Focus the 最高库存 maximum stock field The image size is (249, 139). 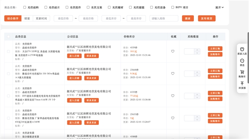coord(136,18)
